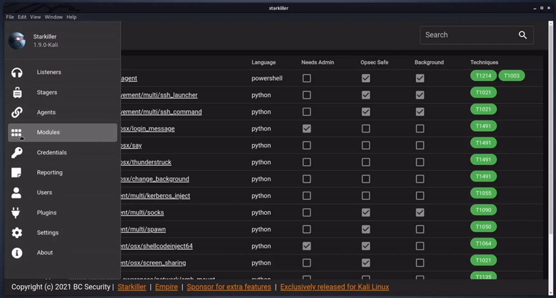Image resolution: width=556 pixels, height=298 pixels.
Task: Navigate to the Agents page
Action: click(46, 112)
